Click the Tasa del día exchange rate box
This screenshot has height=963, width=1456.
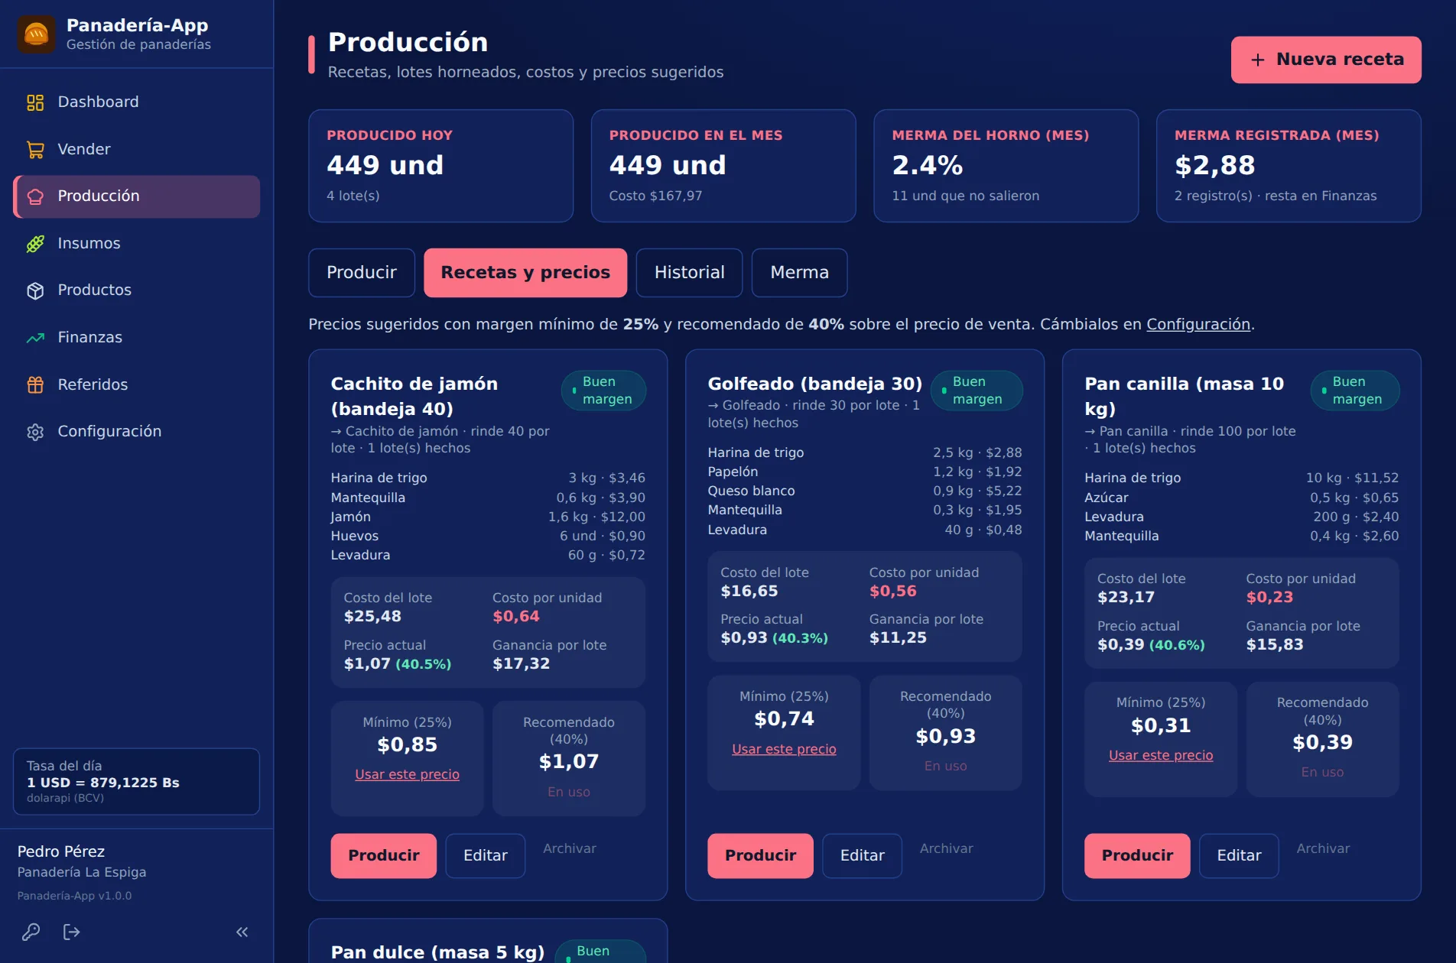coord(137,782)
